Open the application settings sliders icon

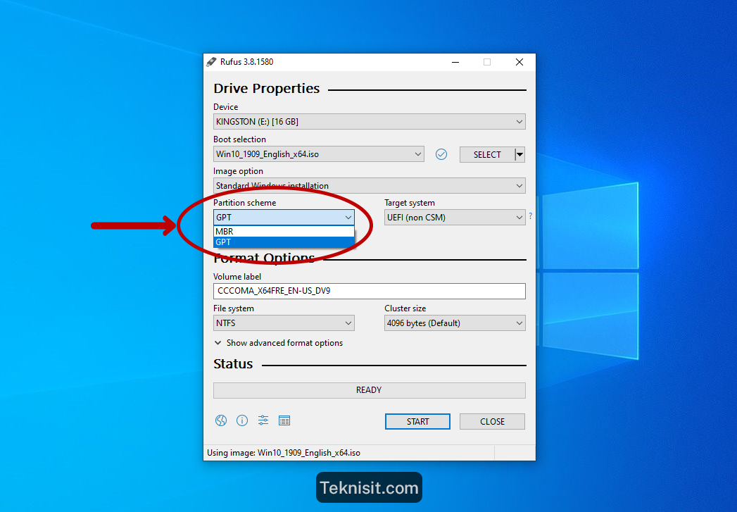click(263, 420)
